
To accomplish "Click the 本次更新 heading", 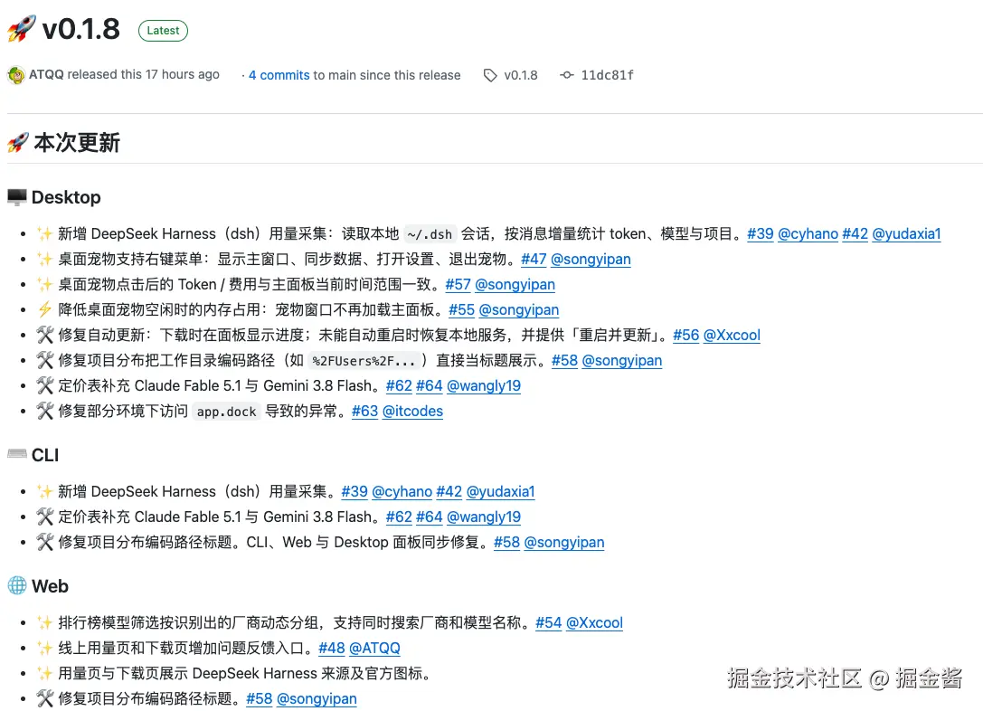I will (77, 143).
